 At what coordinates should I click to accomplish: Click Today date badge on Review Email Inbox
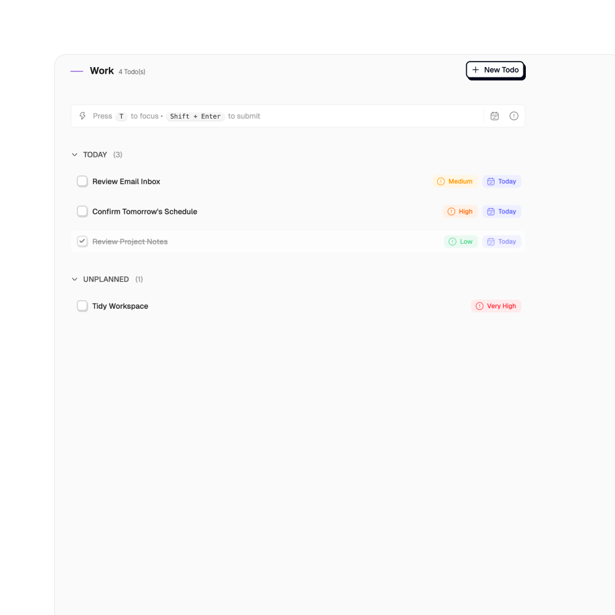click(502, 181)
